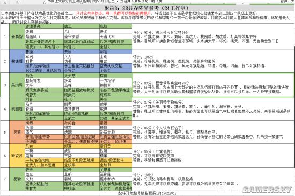Screen dimensions: 295x196
Task: Click the 虎豹 cell
Action: (x=82, y=151)
